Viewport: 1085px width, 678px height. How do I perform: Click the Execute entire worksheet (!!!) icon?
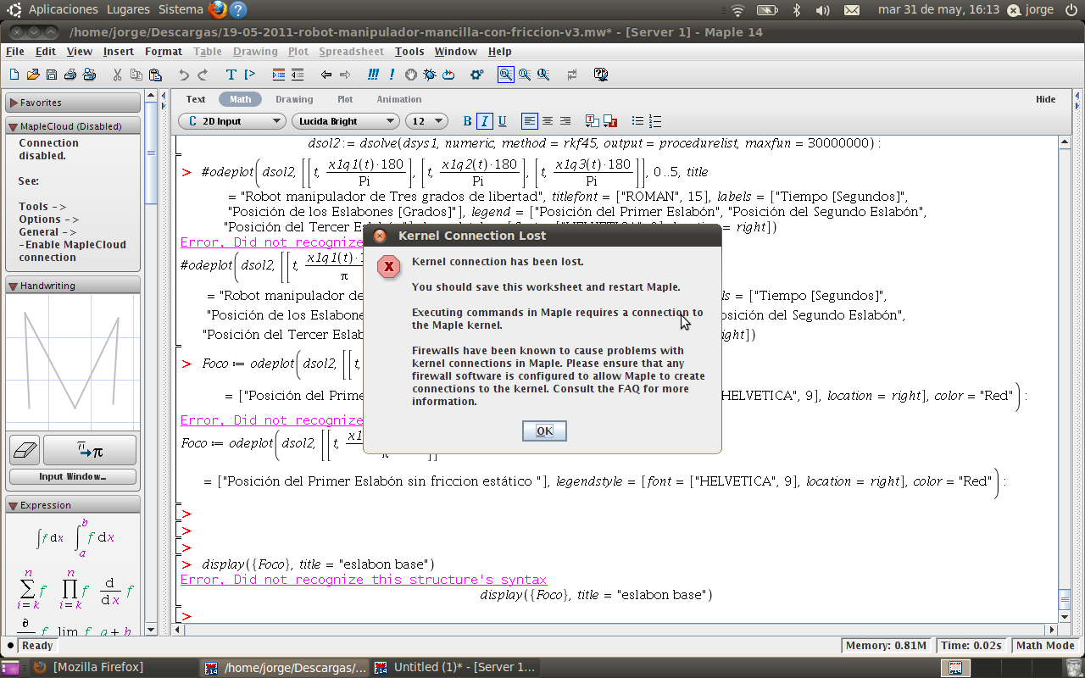pos(373,75)
